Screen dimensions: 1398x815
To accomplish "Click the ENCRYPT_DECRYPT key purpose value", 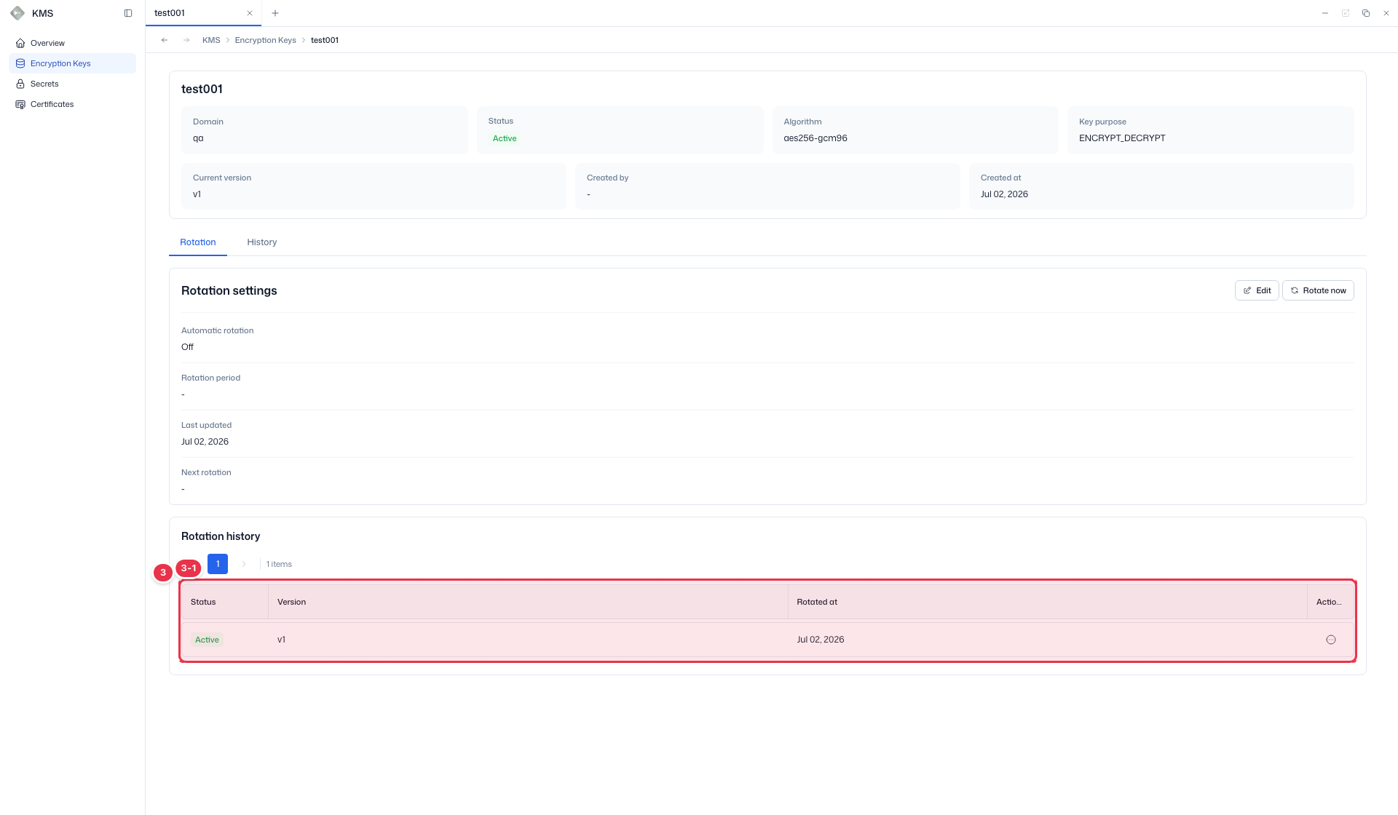I will [x=1122, y=138].
